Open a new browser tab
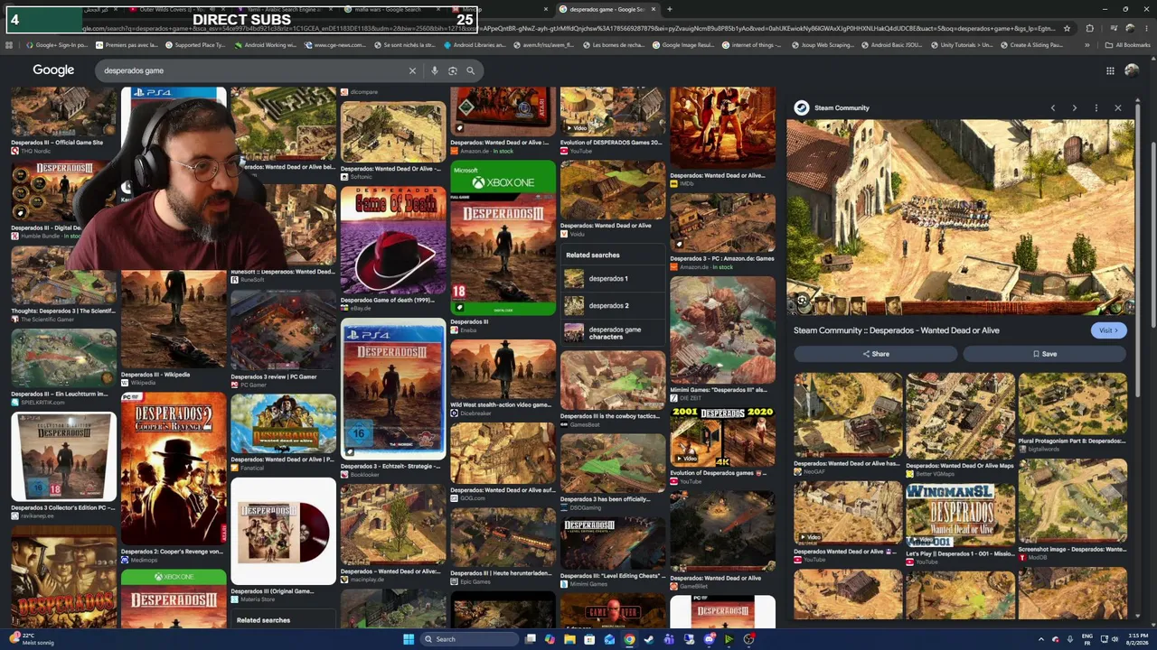 pos(669,9)
